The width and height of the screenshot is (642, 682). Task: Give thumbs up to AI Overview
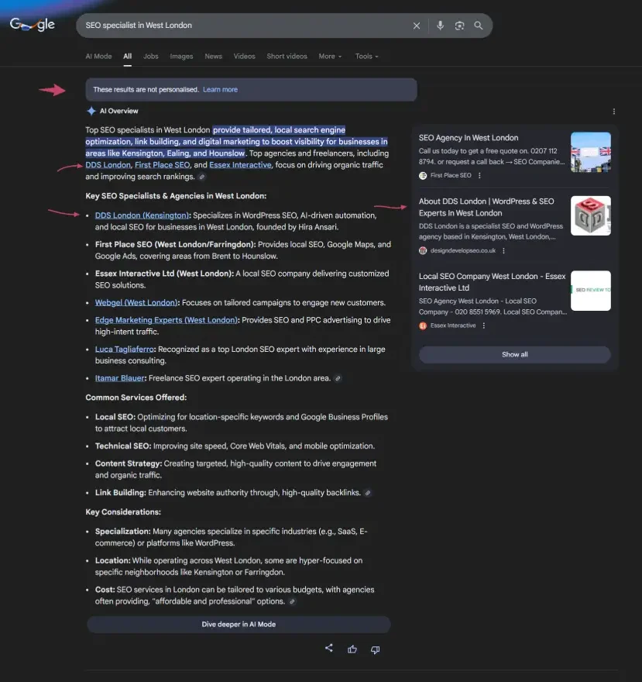point(352,649)
